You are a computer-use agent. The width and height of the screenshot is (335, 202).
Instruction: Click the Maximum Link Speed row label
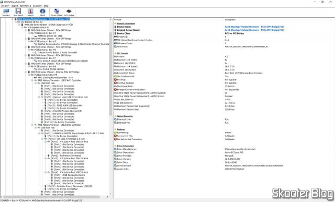(x=127, y=66)
